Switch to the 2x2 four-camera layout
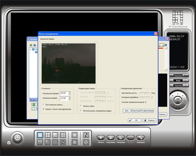The width and height of the screenshot is (196, 156). pyautogui.click(x=48, y=135)
